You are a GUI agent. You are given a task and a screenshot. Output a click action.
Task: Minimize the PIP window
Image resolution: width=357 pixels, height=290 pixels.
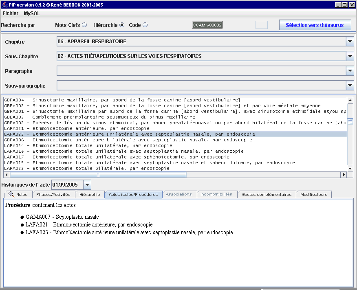pyautogui.click(x=338, y=4)
